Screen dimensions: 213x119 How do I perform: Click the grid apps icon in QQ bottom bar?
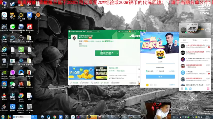(x=208, y=89)
